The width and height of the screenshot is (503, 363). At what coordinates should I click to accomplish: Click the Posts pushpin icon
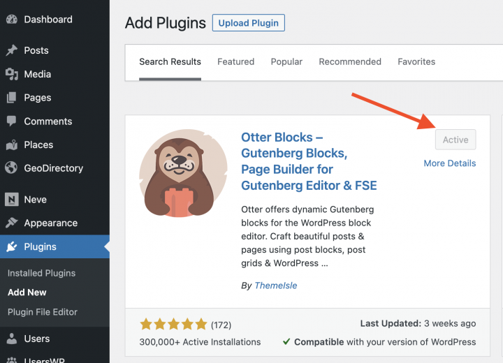[11, 50]
